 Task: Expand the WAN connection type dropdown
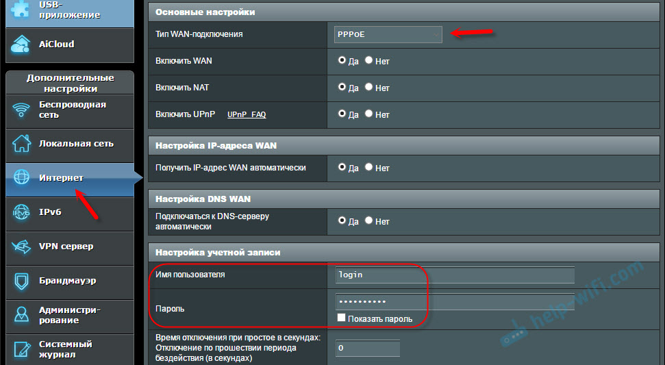387,34
